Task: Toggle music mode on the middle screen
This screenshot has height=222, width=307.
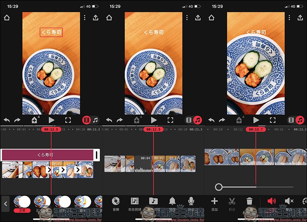Action: 198,120
